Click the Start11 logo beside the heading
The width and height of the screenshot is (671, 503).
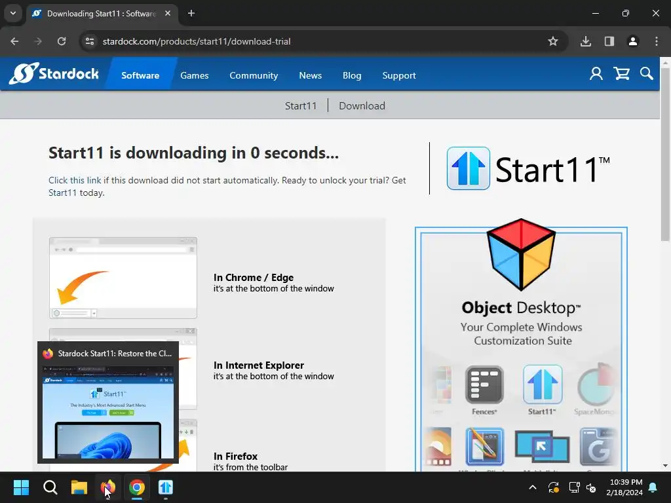tap(528, 168)
